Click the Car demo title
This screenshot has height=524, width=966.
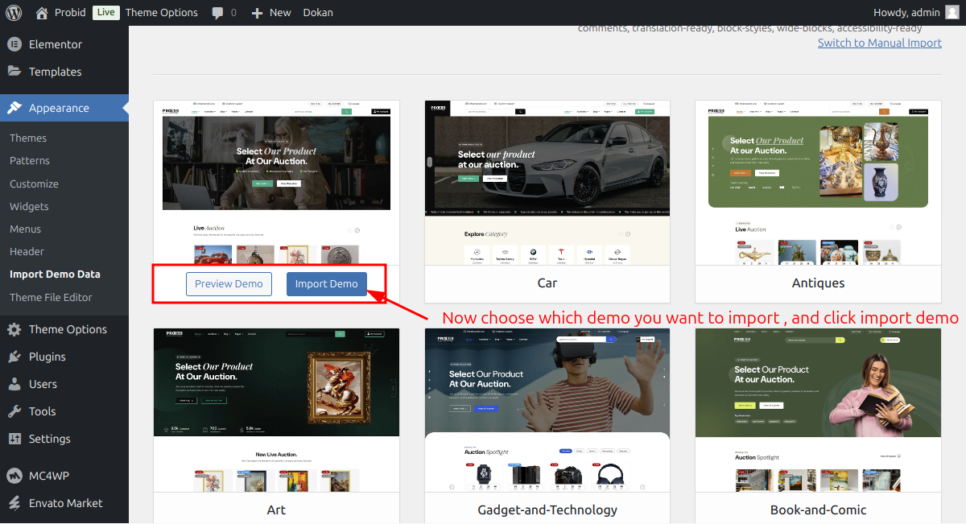pos(547,283)
